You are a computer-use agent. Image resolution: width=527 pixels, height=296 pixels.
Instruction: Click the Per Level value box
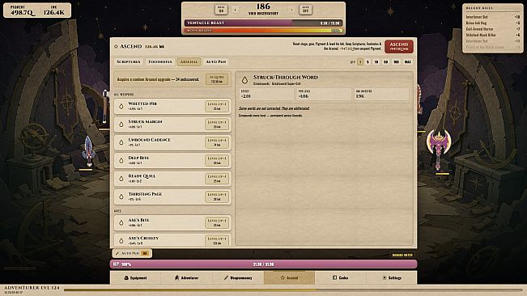click(x=325, y=95)
